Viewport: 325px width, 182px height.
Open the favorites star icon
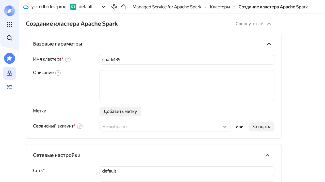pyautogui.click(x=10, y=58)
